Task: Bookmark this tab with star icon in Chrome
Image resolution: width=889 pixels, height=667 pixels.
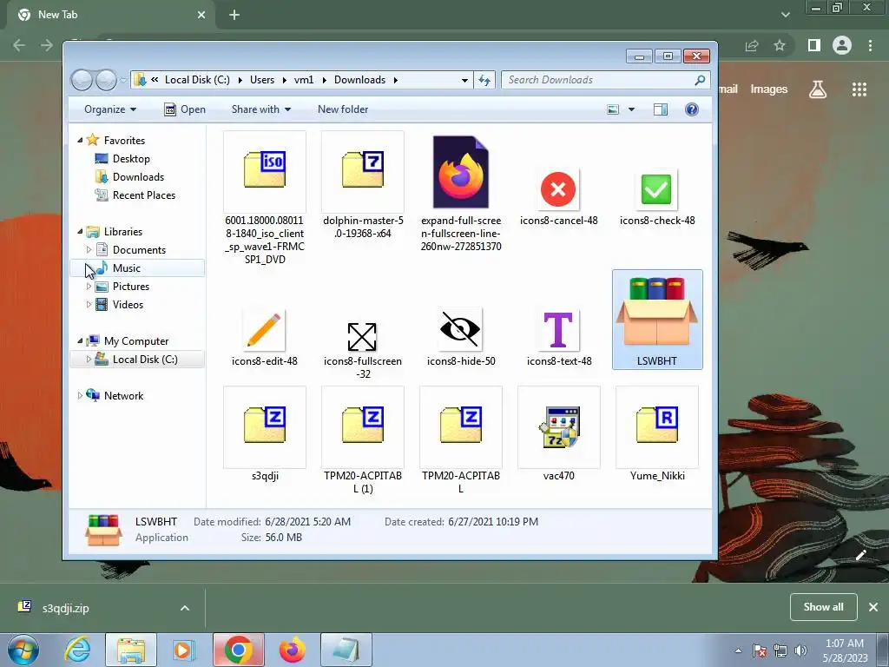Action: (x=780, y=45)
